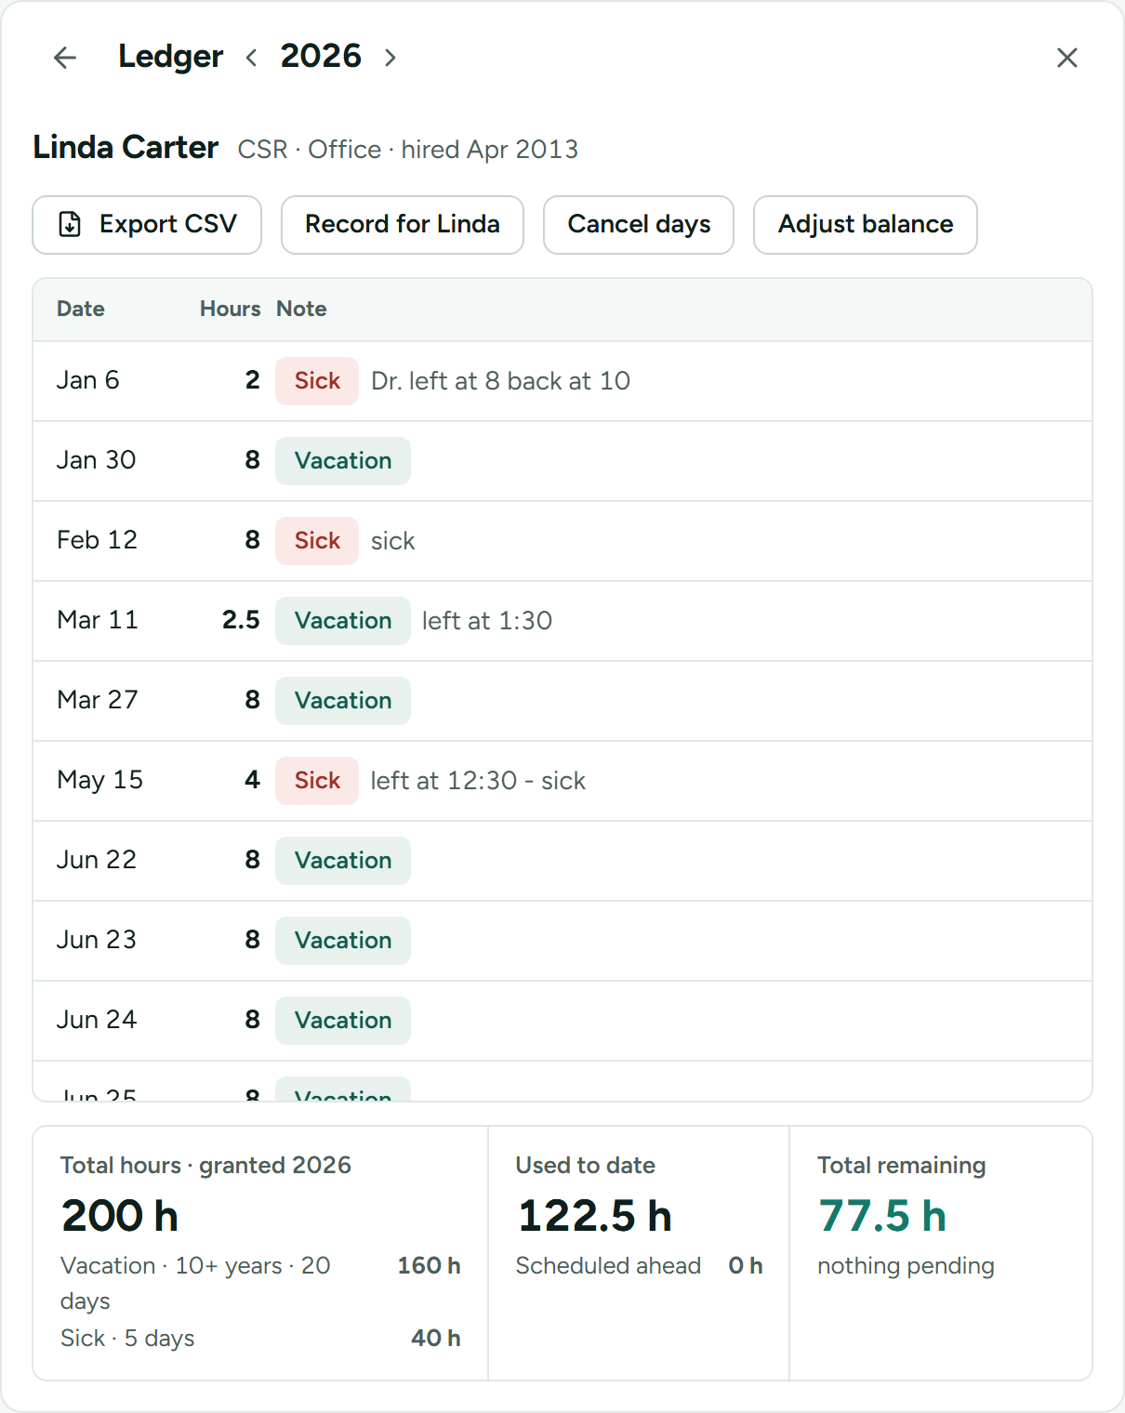Open Record for Linda
This screenshot has width=1125, height=1413.
click(x=403, y=225)
